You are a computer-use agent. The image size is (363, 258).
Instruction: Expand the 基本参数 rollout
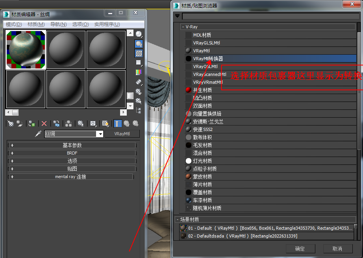[72, 145]
